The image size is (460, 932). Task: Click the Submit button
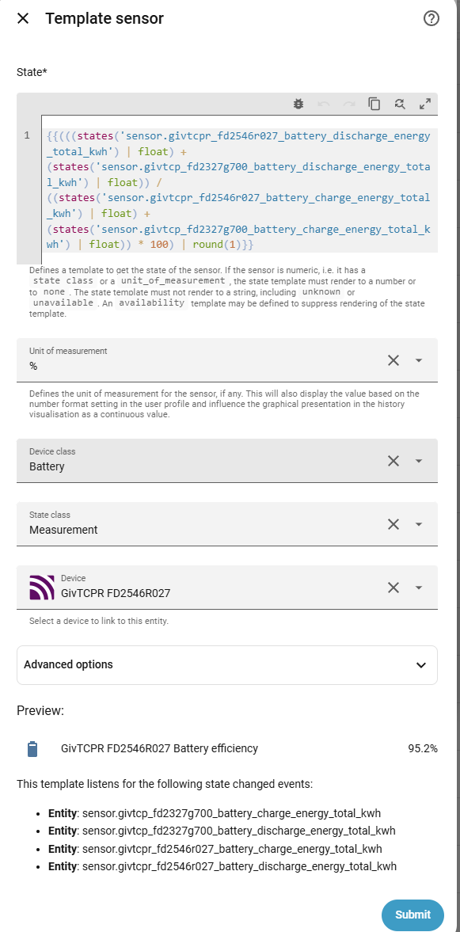coord(412,915)
